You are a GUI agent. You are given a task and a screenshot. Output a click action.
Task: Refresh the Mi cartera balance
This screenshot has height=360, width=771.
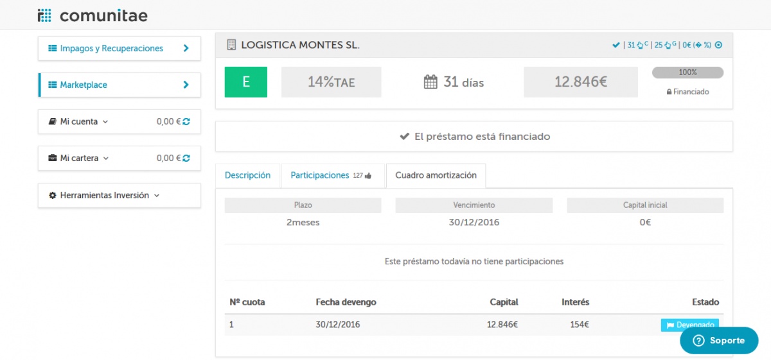point(186,158)
